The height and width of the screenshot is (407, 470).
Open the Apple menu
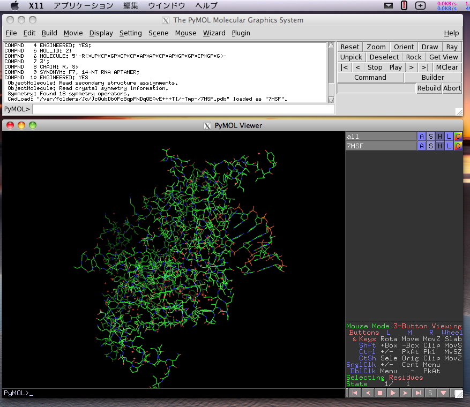[14, 5]
